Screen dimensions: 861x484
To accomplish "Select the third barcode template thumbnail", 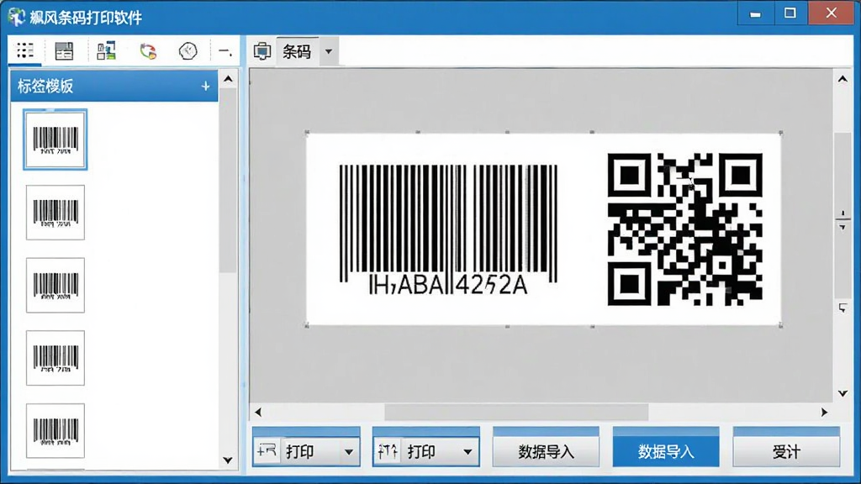I will (x=55, y=286).
